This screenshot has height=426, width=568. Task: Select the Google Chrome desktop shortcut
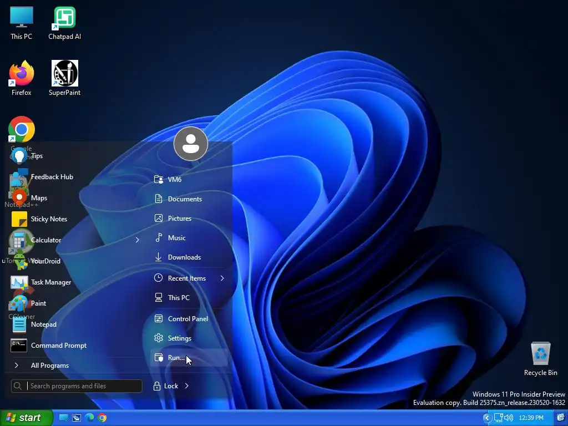22,129
